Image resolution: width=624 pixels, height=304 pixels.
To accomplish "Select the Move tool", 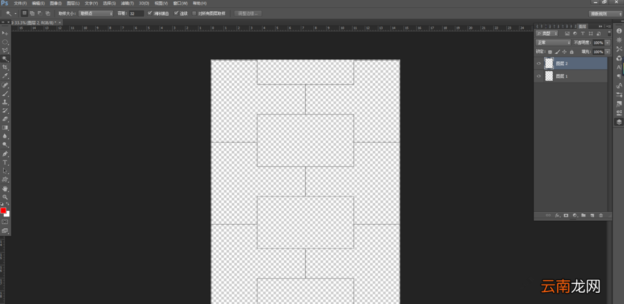I will tap(5, 33).
